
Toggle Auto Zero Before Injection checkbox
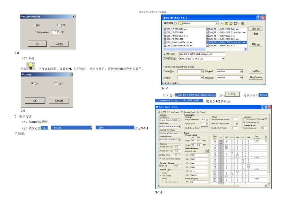(161, 159)
